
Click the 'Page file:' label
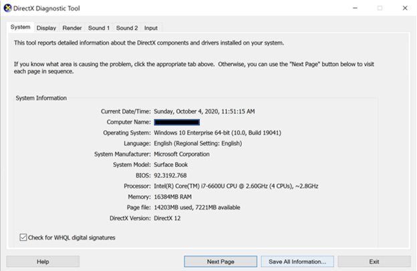[x=139, y=208]
